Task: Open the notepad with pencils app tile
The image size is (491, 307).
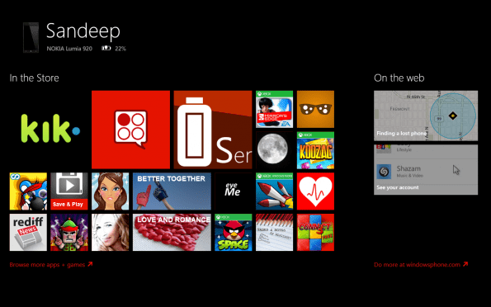Action: point(274,233)
